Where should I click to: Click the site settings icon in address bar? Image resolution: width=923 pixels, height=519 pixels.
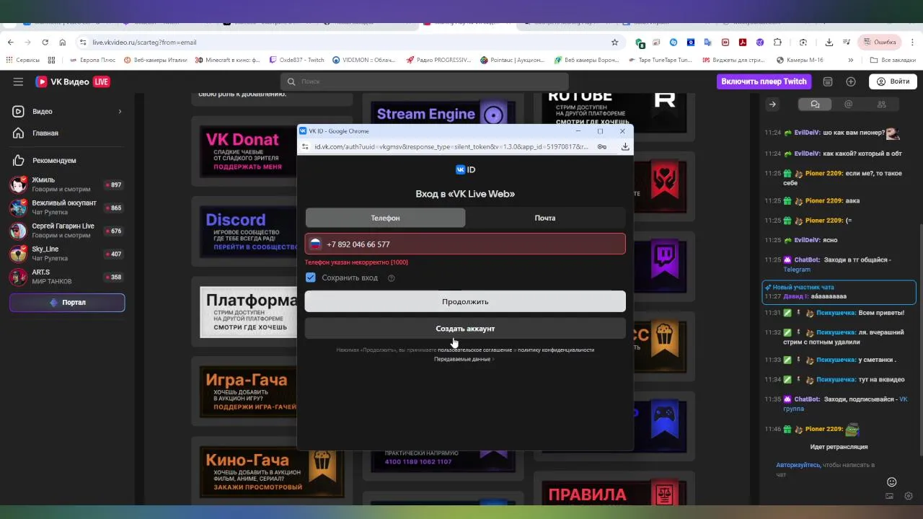pyautogui.click(x=83, y=43)
